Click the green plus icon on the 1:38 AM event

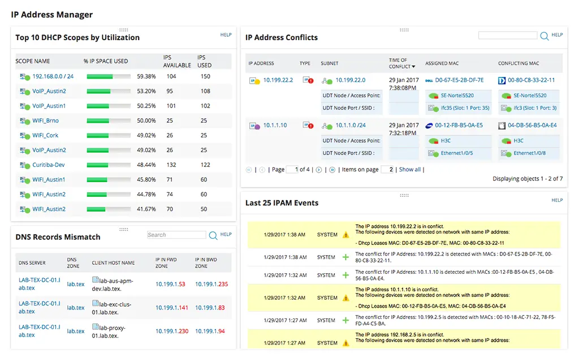(347, 256)
